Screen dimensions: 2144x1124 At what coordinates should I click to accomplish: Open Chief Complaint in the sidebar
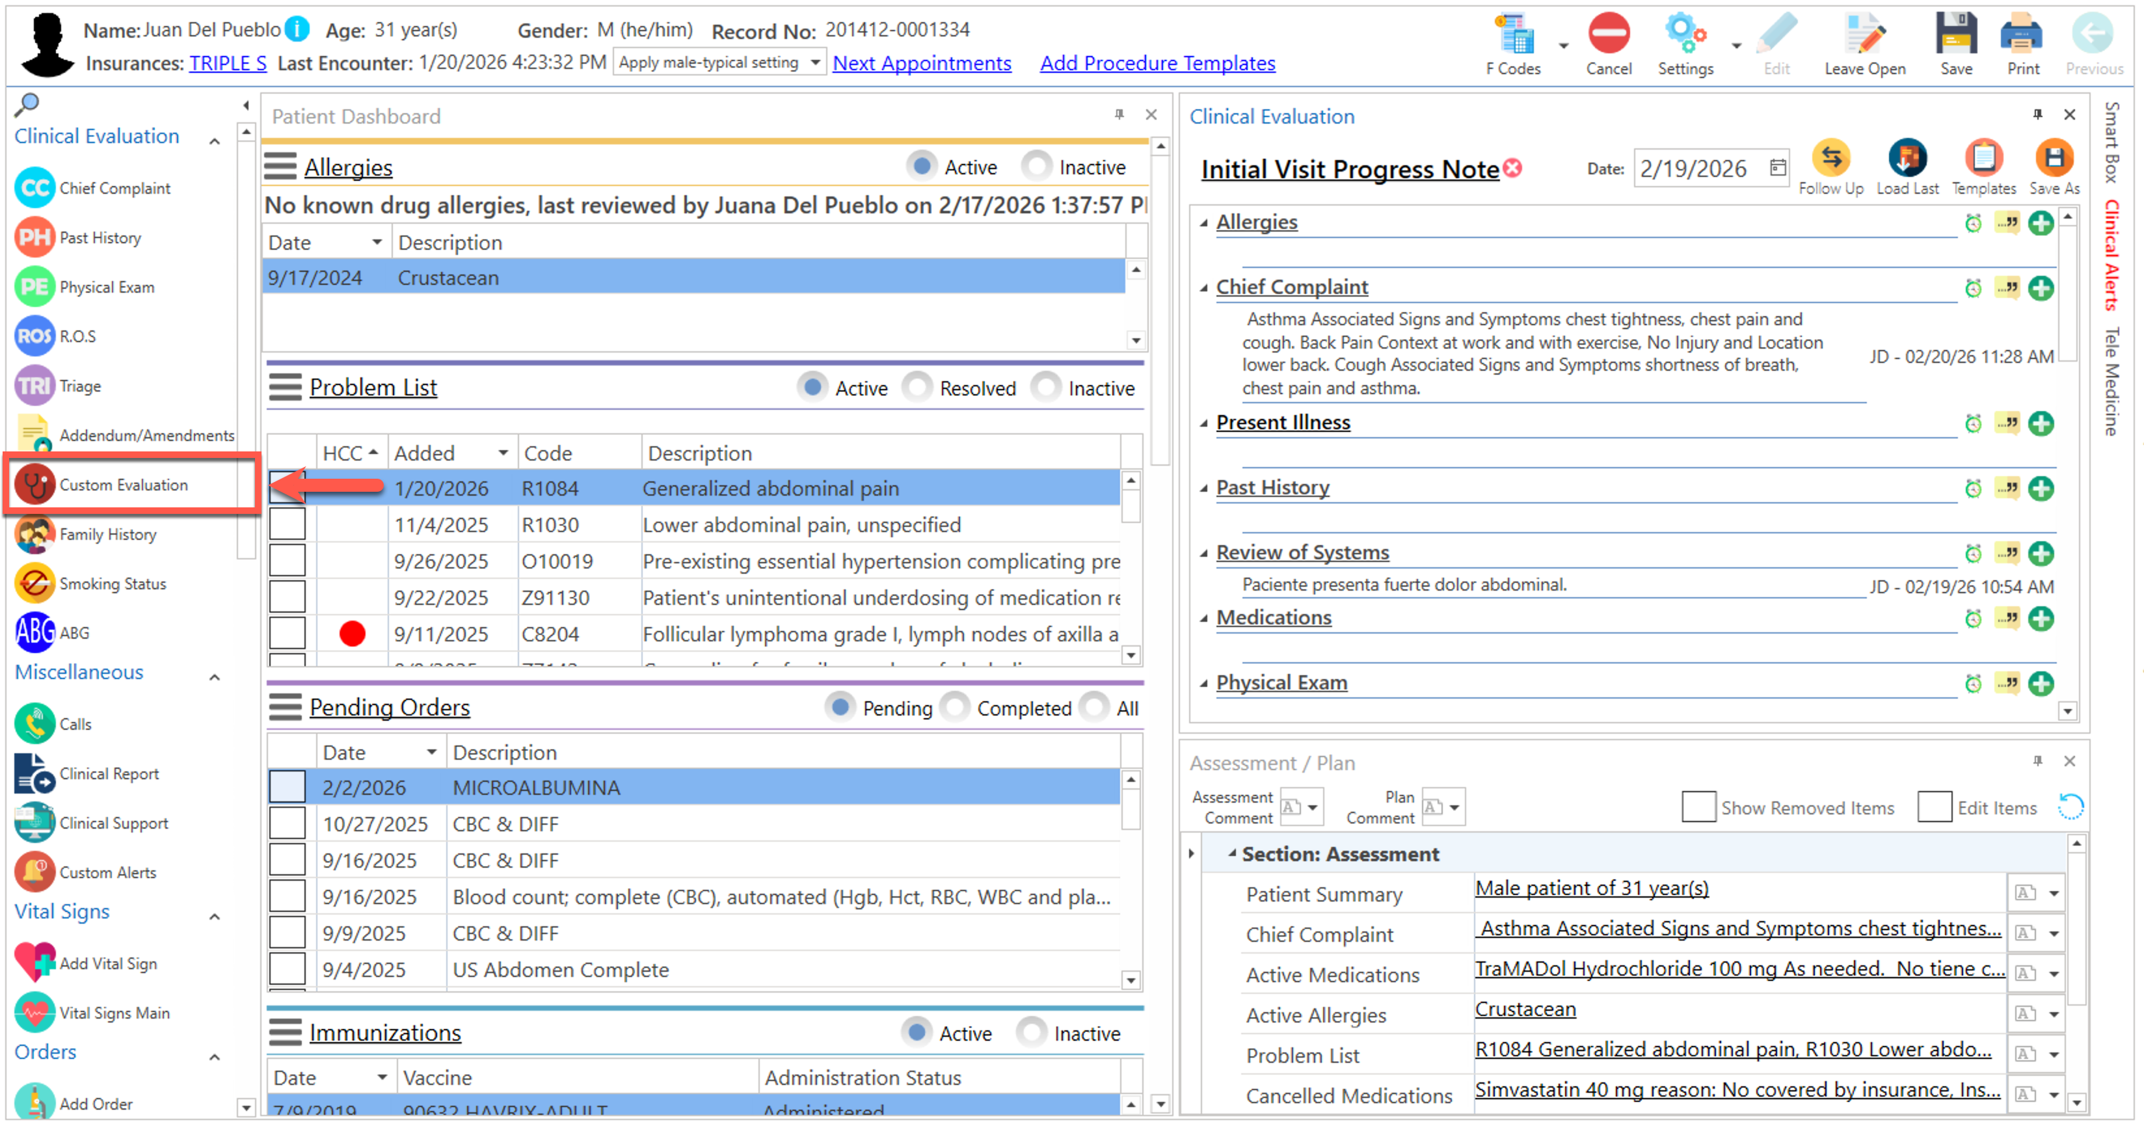tap(114, 188)
